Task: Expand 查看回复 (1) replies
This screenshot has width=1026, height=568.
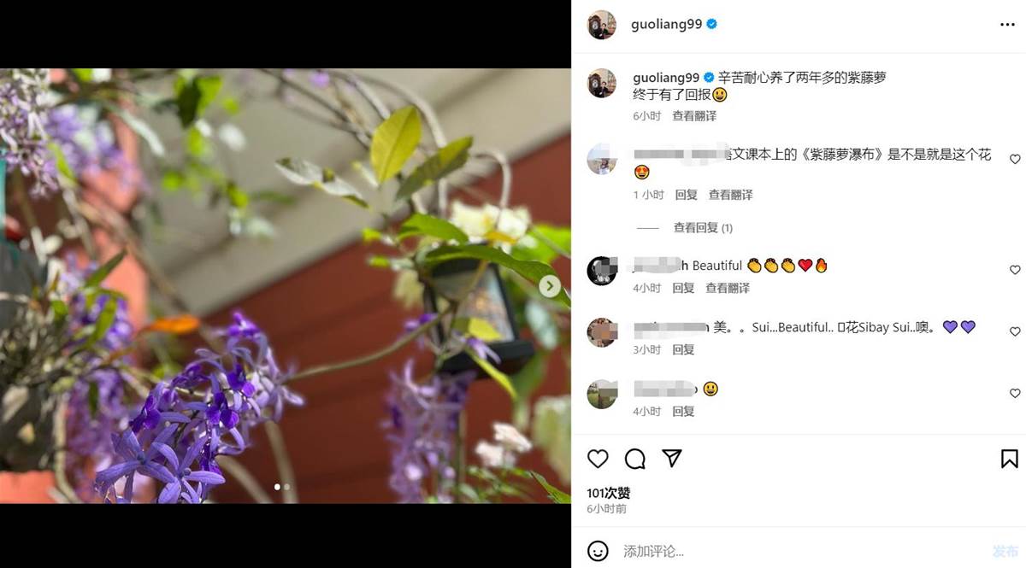Action: [703, 228]
